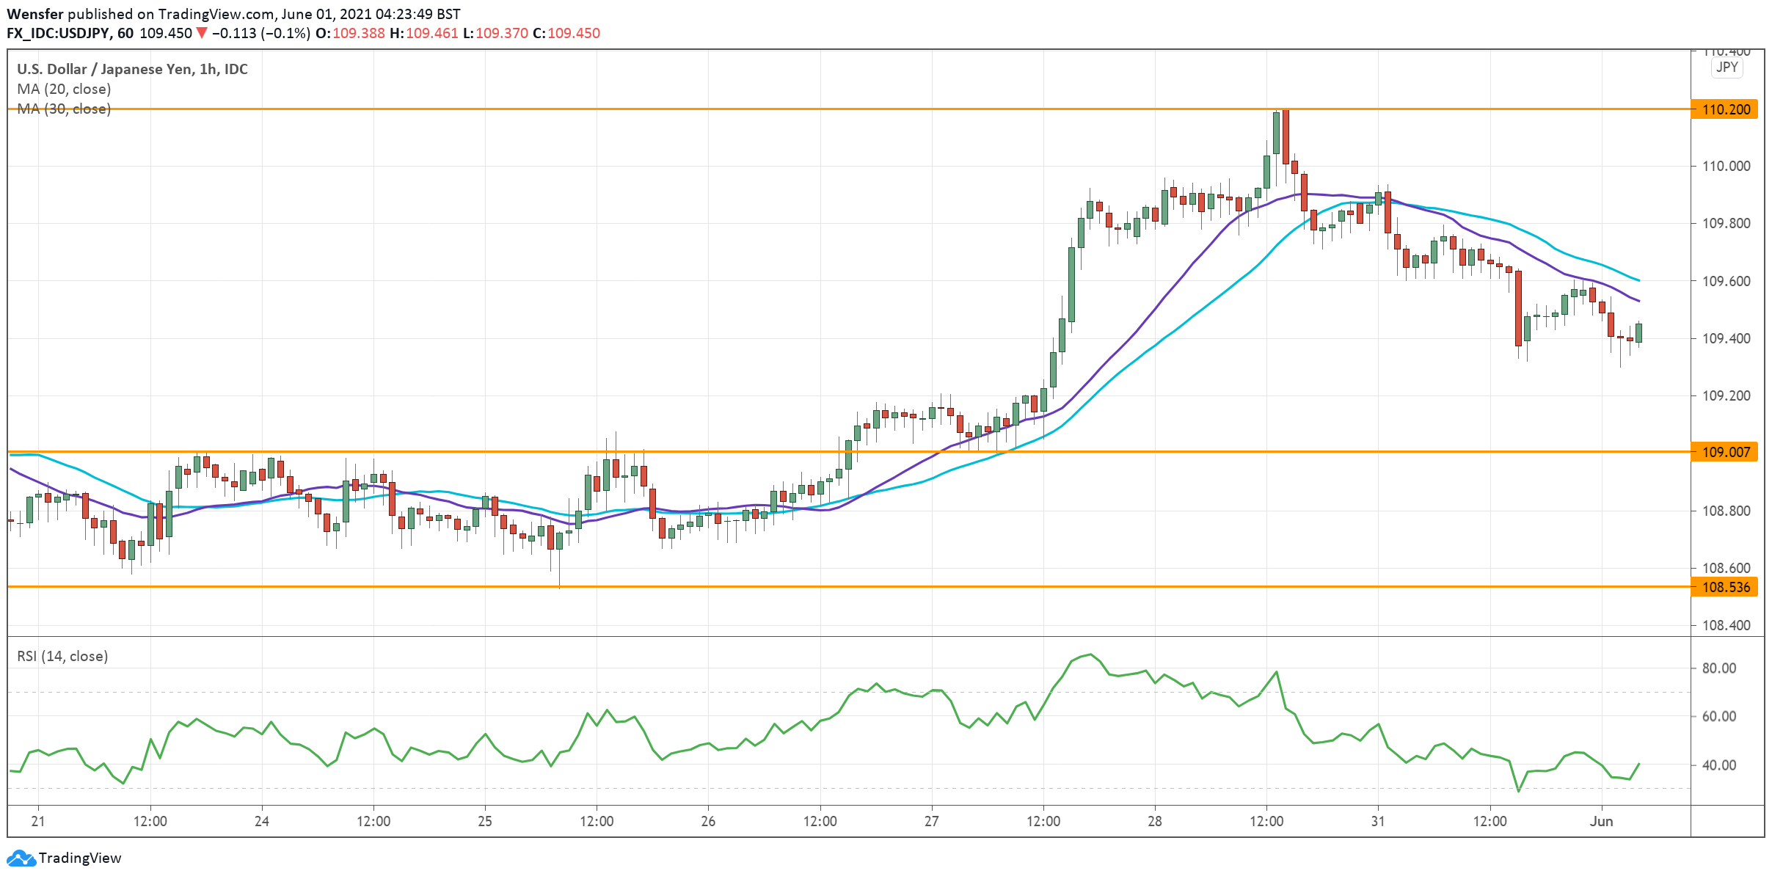The height and width of the screenshot is (879, 1772).
Task: Click the FX_IDC:USDJPY symbol in header
Action: click(x=59, y=33)
